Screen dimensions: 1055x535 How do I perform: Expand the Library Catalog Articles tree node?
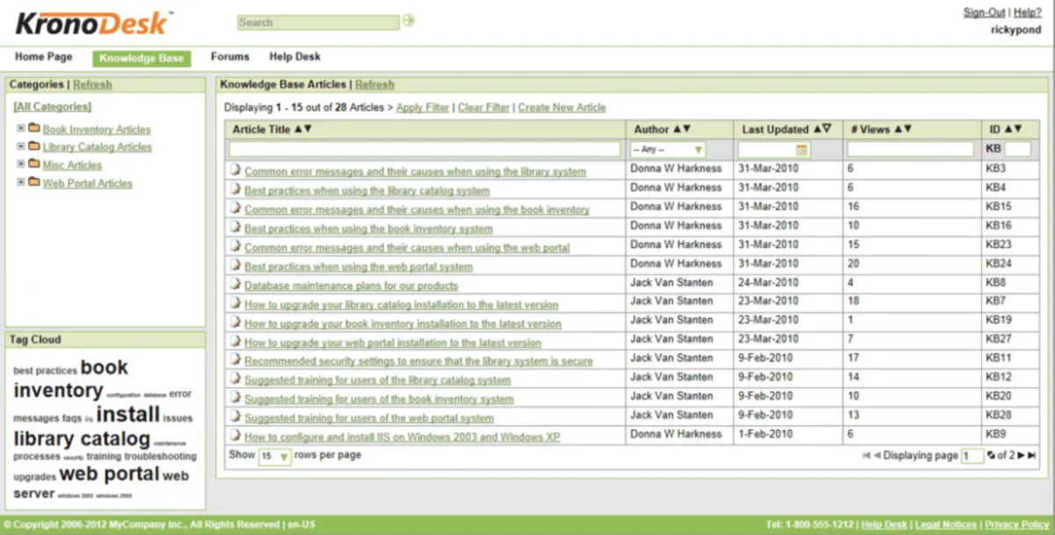pyautogui.click(x=20, y=147)
